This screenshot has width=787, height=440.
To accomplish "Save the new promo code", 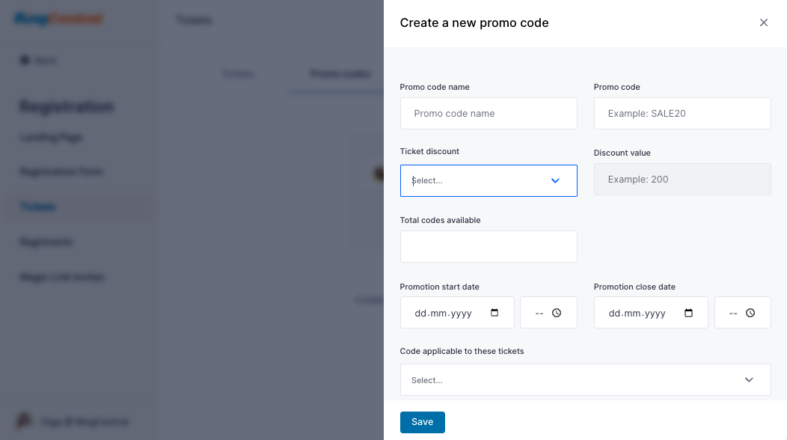I will coord(422,422).
